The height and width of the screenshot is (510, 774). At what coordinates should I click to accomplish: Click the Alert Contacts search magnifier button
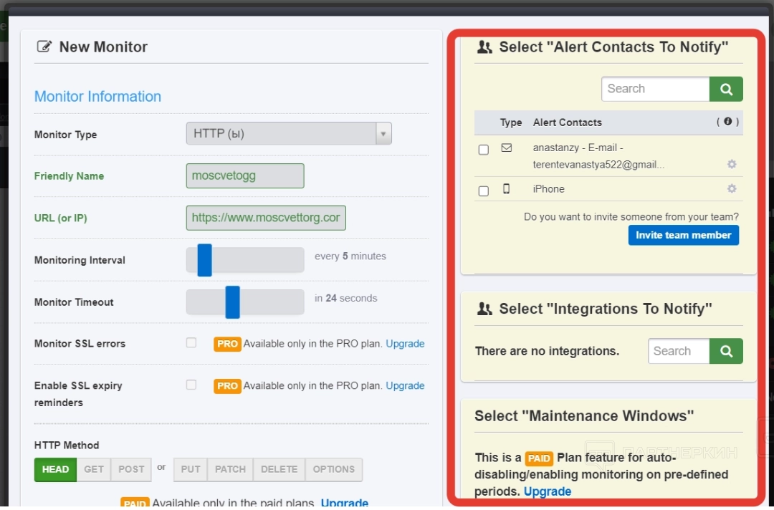click(x=726, y=89)
